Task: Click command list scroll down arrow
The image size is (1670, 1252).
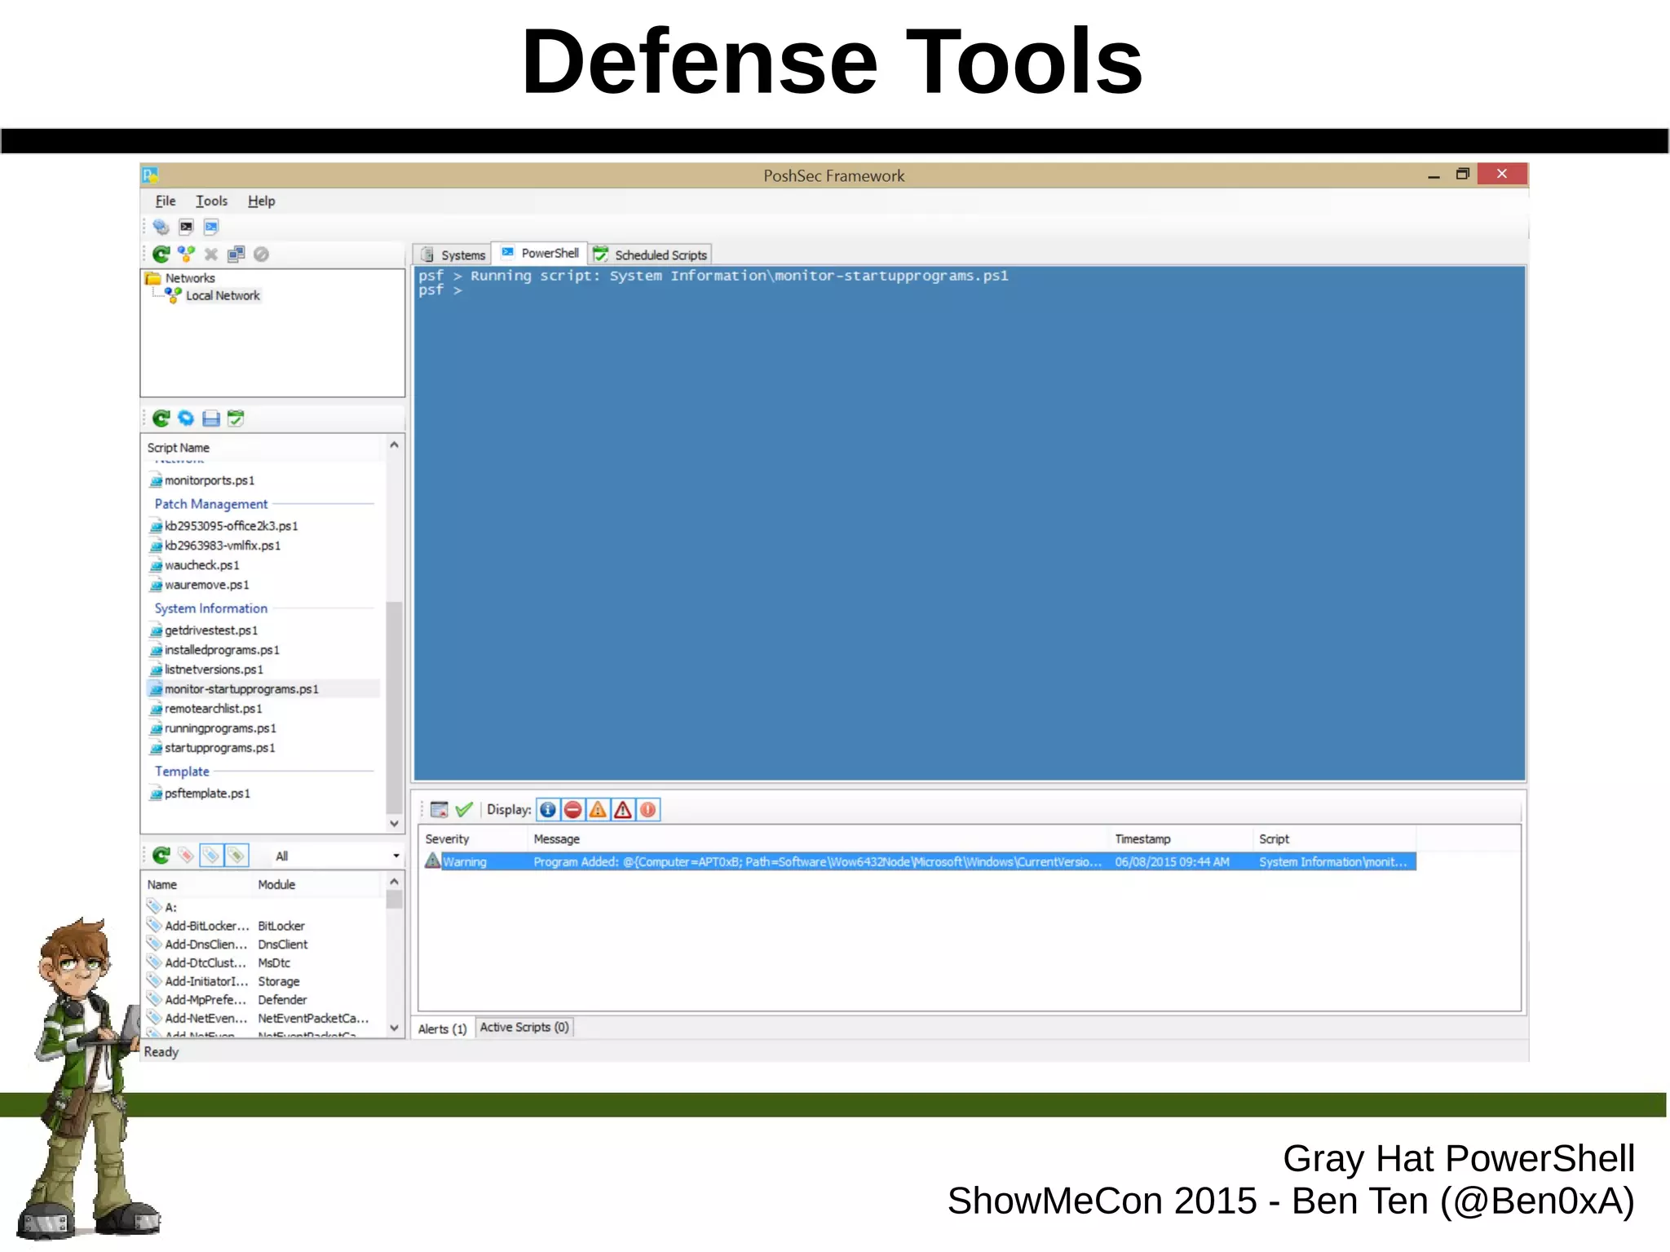Action: (394, 1028)
